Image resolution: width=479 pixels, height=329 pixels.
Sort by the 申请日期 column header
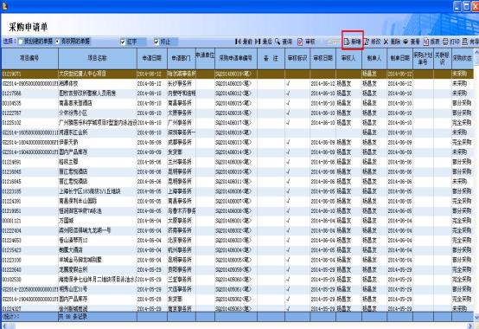(x=152, y=58)
